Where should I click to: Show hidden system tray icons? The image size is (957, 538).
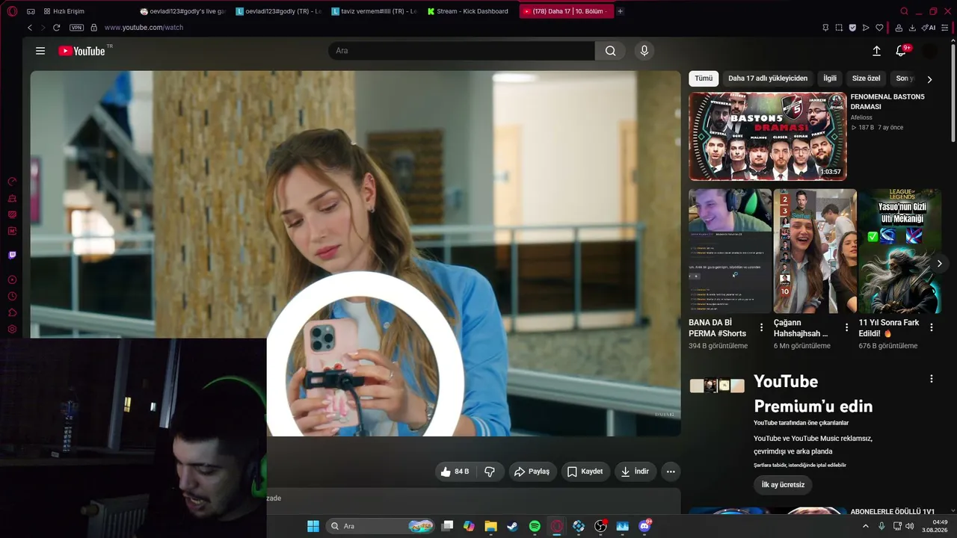[x=866, y=526]
